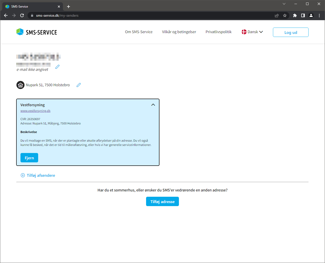Click the SMS-Service logo
The width and height of the screenshot is (325, 263).
coord(37,32)
